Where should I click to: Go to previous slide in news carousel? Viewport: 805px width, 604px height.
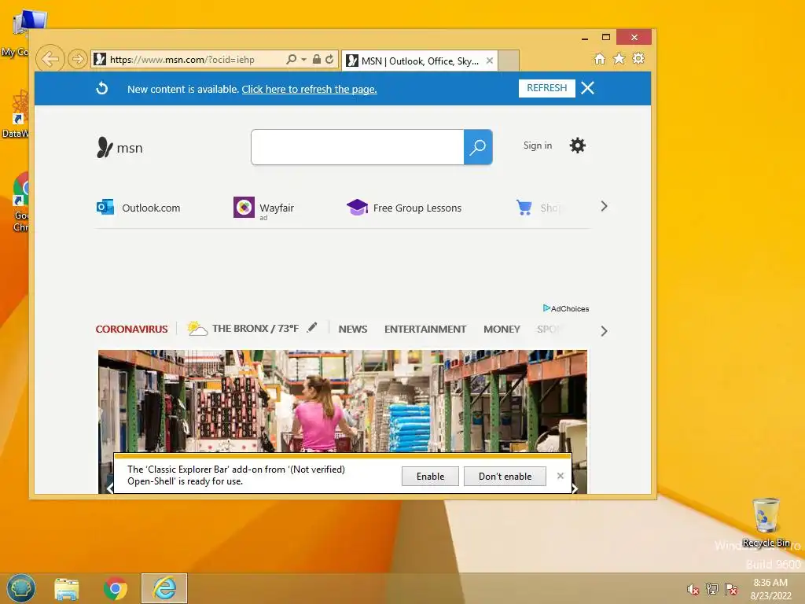tap(109, 488)
